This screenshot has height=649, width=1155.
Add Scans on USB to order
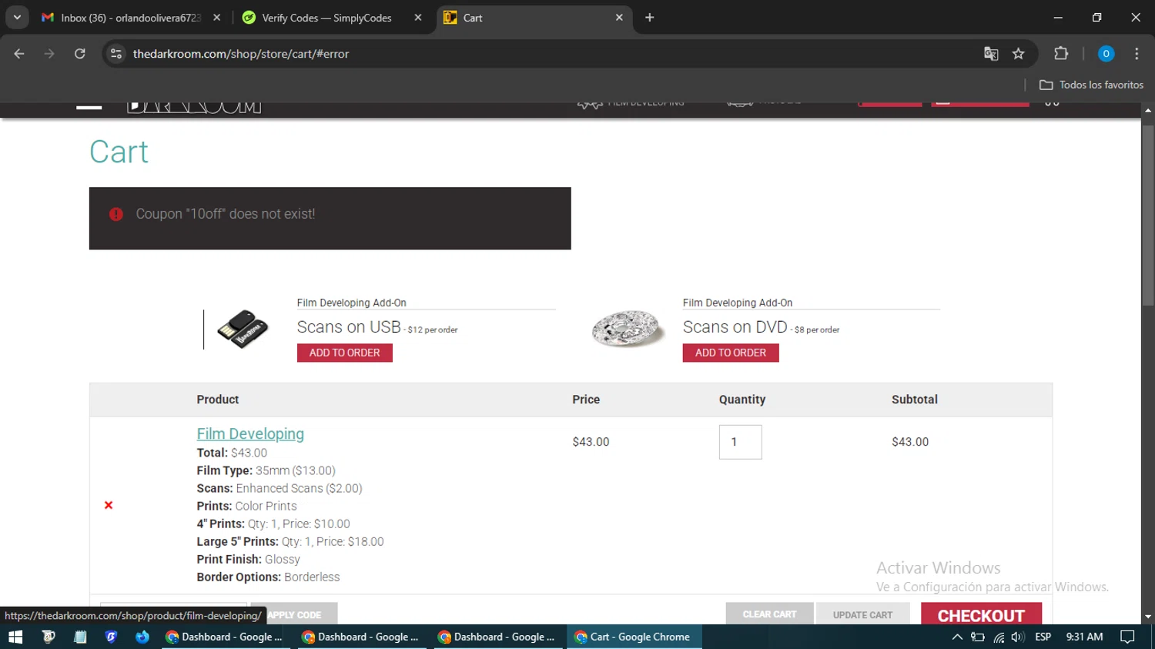[345, 353]
